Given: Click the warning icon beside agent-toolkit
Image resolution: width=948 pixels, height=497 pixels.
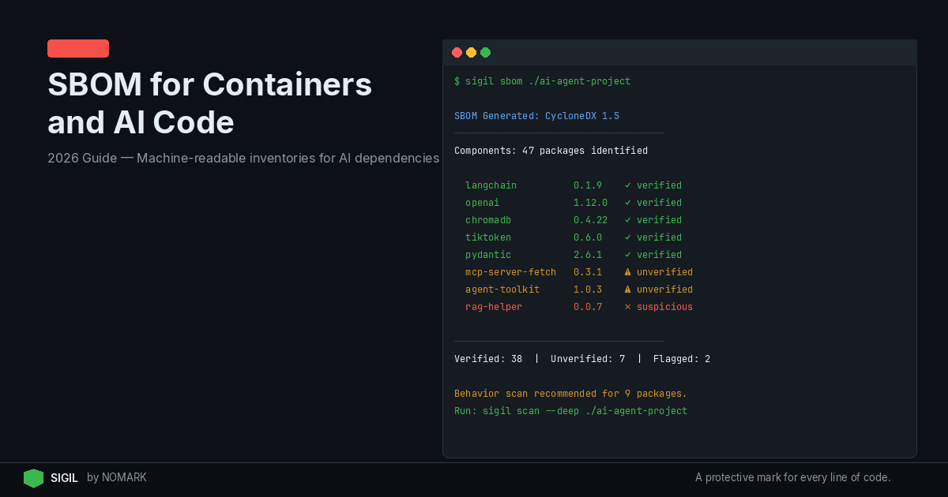Looking at the screenshot, I should (x=628, y=289).
